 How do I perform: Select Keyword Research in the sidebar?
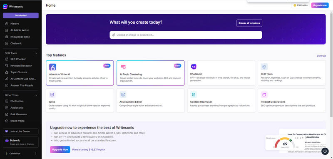21,66
